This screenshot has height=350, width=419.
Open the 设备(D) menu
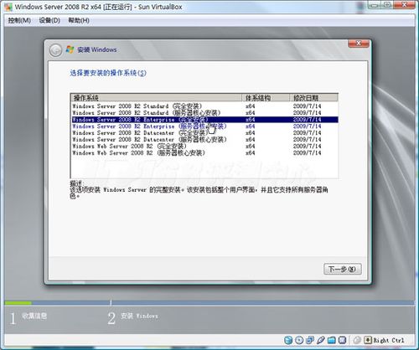49,20
